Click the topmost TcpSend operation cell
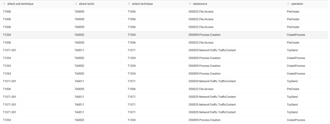 (292, 50)
